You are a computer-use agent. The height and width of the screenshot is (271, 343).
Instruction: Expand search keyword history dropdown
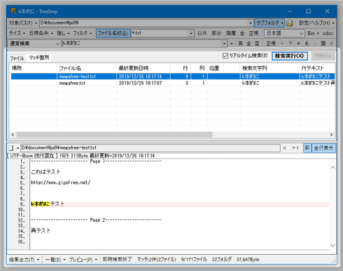point(224,44)
